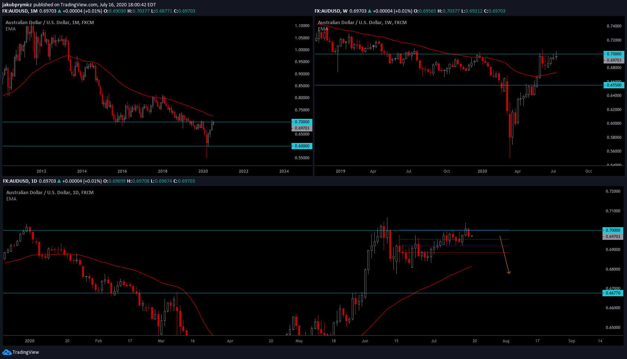The height and width of the screenshot is (359, 627).
Task: Select the FX:AUDUSD, W header text
Action: 331,11
